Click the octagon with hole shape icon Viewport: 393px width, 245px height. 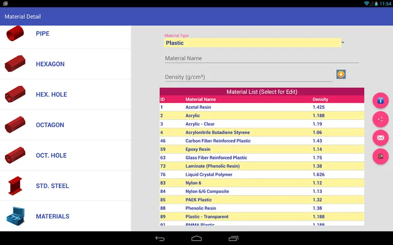pyautogui.click(x=15, y=155)
